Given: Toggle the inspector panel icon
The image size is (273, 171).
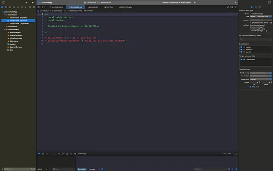Looking at the screenshot, I should (x=270, y=3).
